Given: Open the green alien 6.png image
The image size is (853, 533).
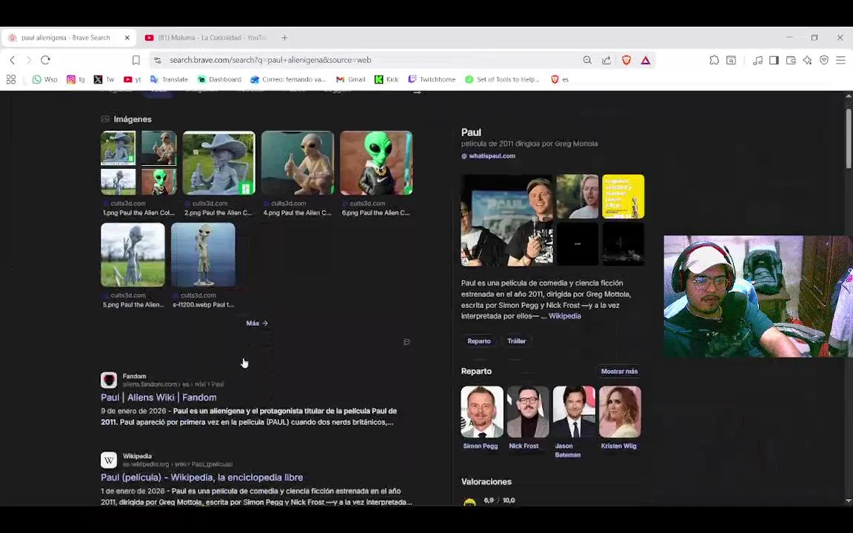Looking at the screenshot, I should tap(376, 163).
